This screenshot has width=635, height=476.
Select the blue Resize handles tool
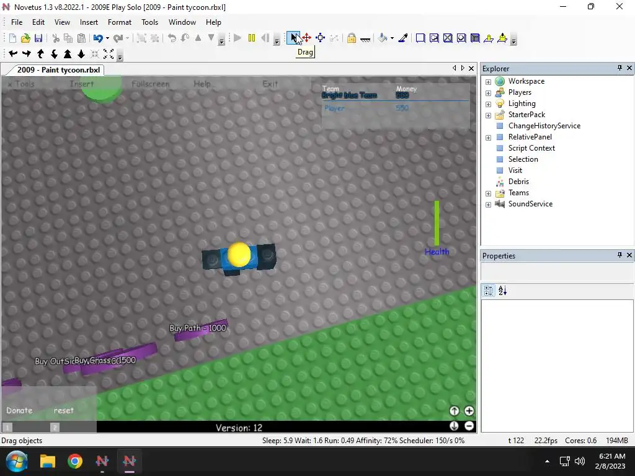pos(321,38)
